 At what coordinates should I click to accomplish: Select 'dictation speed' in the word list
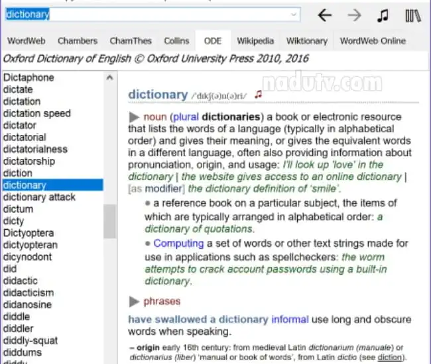click(37, 114)
